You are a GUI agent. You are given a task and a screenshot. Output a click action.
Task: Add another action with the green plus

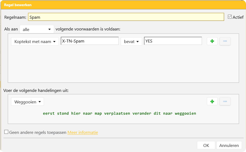(212, 102)
